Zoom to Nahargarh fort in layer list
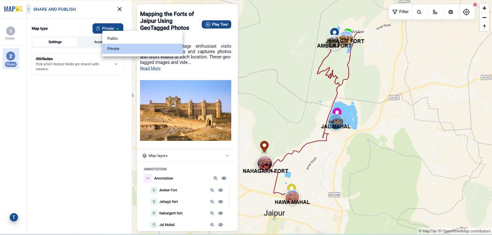This screenshot has height=235, width=492. click(212, 213)
